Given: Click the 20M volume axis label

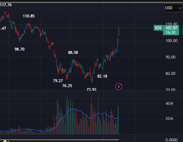Looking at the screenshot, I should point(169,119).
